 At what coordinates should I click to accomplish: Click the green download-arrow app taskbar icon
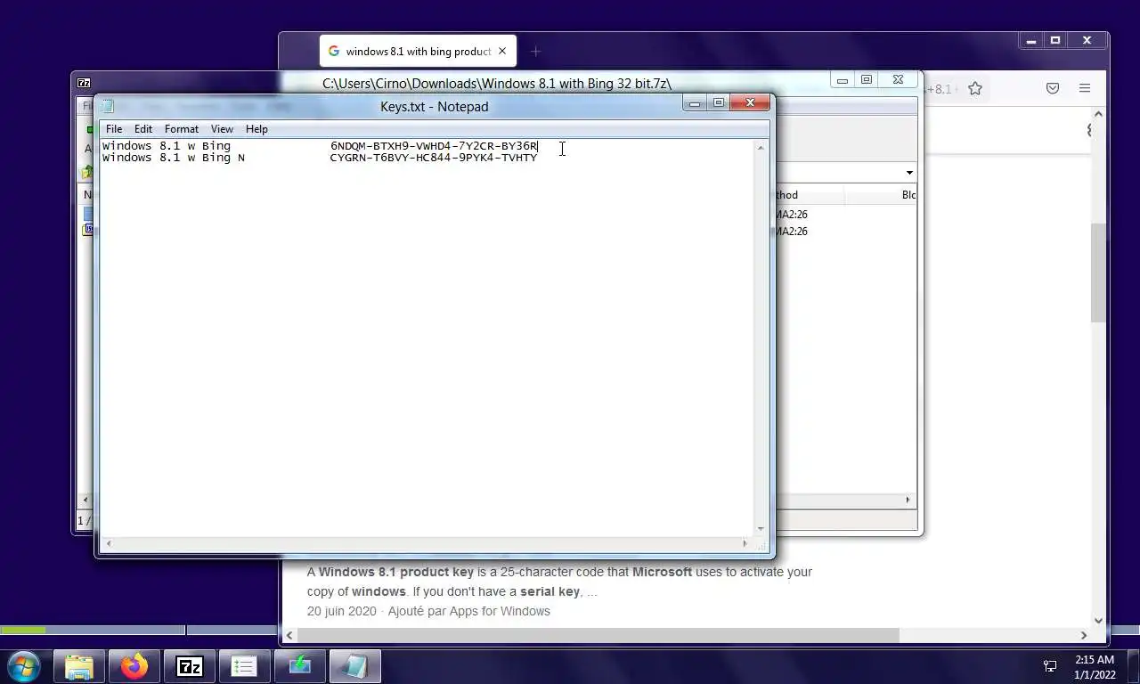(299, 666)
